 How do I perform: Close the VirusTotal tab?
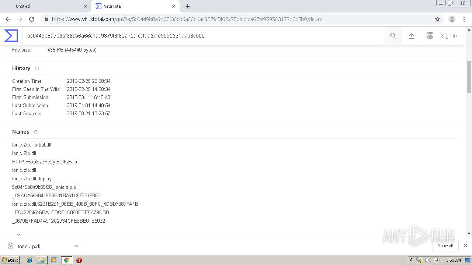click(173, 6)
